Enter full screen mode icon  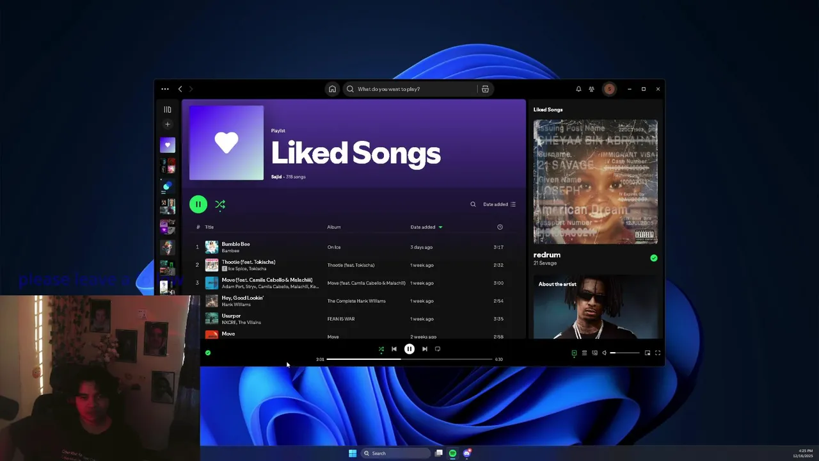pos(658,353)
